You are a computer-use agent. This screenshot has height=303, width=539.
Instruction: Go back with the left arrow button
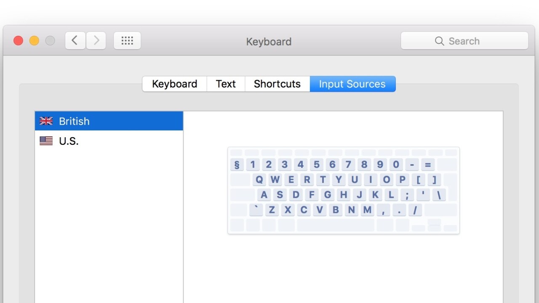coord(75,41)
